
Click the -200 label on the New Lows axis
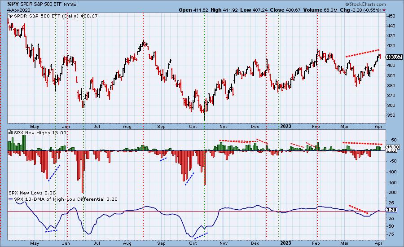point(391,193)
